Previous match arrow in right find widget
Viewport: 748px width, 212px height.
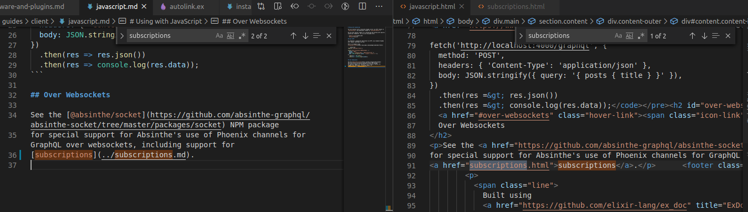692,36
